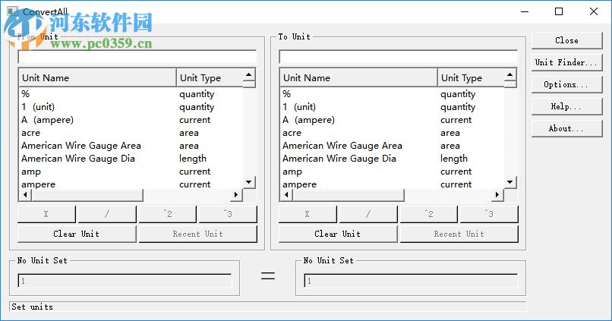Click the Close button in the right panel
Image resolution: width=612 pixels, height=321 pixels.
(566, 40)
